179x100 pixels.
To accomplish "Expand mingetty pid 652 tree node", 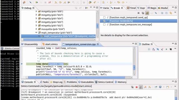I will click(36, 26).
